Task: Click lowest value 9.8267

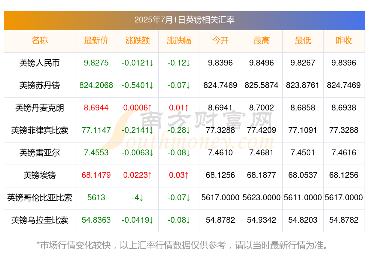Action: pyautogui.click(x=303, y=63)
